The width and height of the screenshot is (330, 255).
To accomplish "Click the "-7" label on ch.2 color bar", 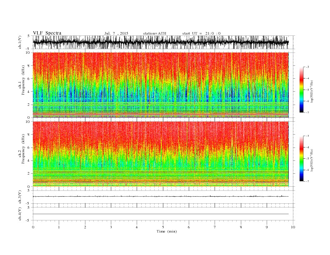I will click(x=307, y=181).
